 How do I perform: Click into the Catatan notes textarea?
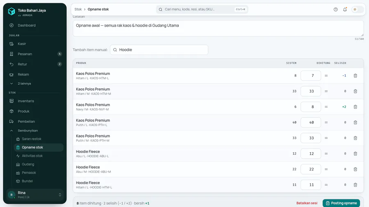(x=218, y=28)
